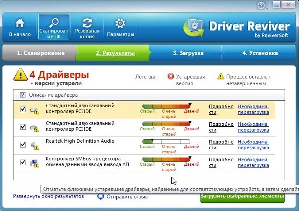Open the Сканирование ПК magnifier tab
The image size is (299, 211).
54,27
